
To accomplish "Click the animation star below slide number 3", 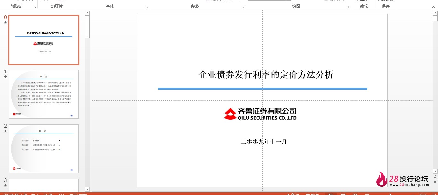I will [5, 186].
